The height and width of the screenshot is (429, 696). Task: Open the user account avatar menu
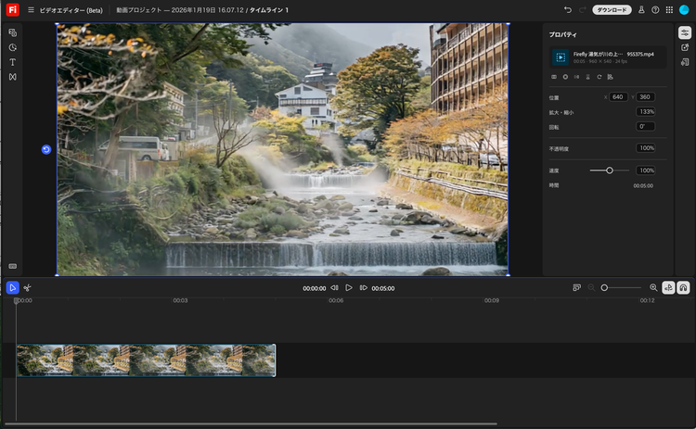[684, 9]
